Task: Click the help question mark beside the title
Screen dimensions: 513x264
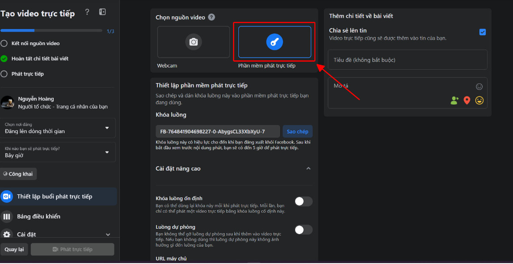Action: [x=87, y=12]
